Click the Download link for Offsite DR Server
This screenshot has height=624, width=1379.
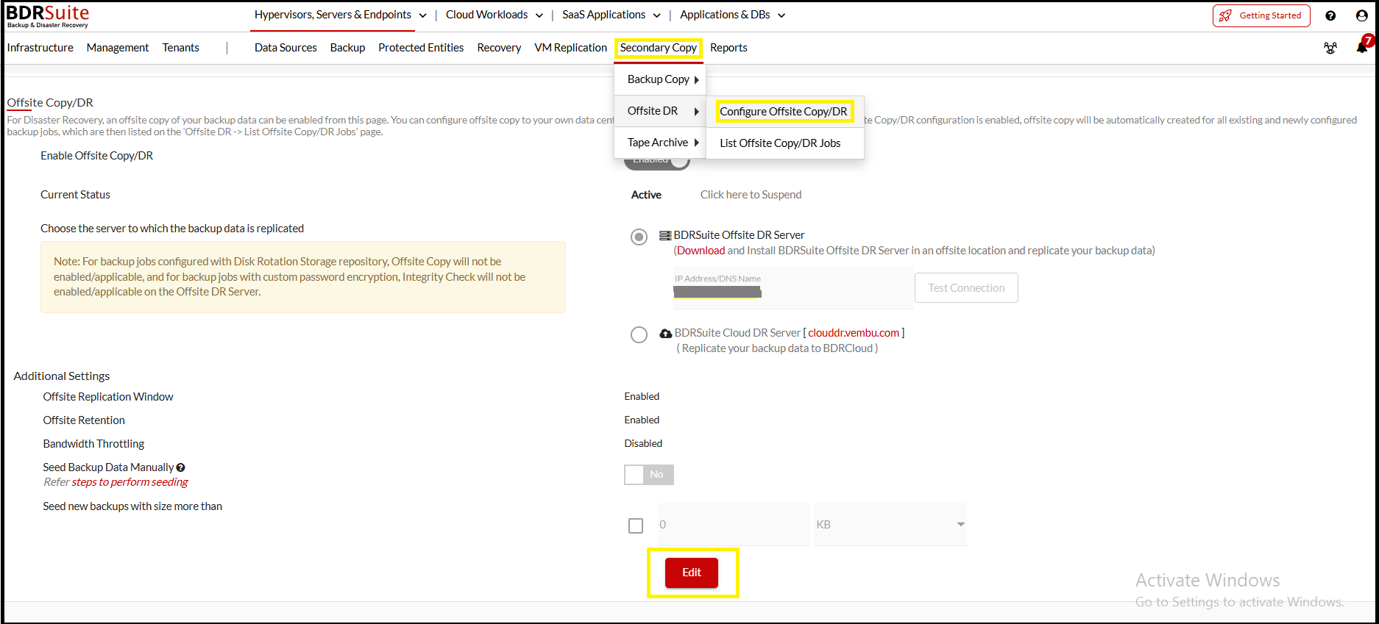click(x=701, y=251)
